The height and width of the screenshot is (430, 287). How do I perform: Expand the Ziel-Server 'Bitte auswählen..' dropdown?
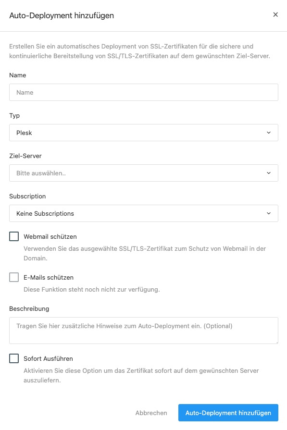(x=144, y=173)
